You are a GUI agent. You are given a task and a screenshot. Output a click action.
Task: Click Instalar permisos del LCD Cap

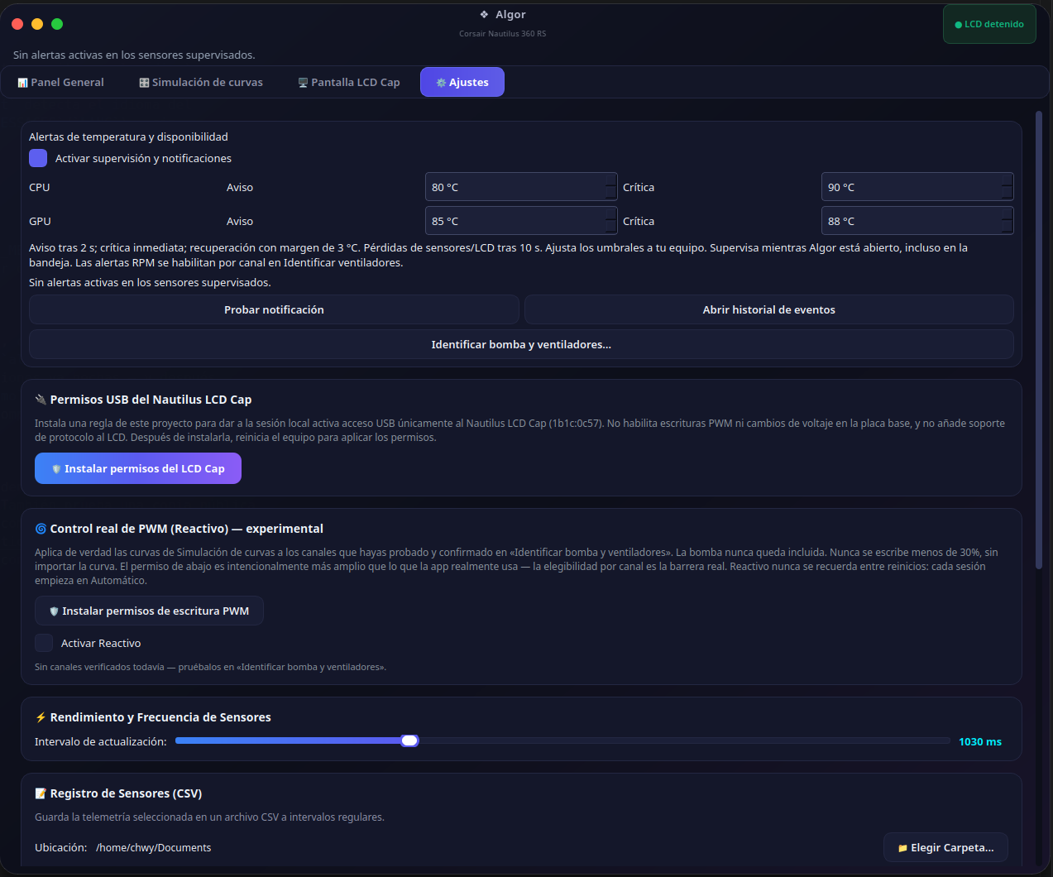pos(138,468)
